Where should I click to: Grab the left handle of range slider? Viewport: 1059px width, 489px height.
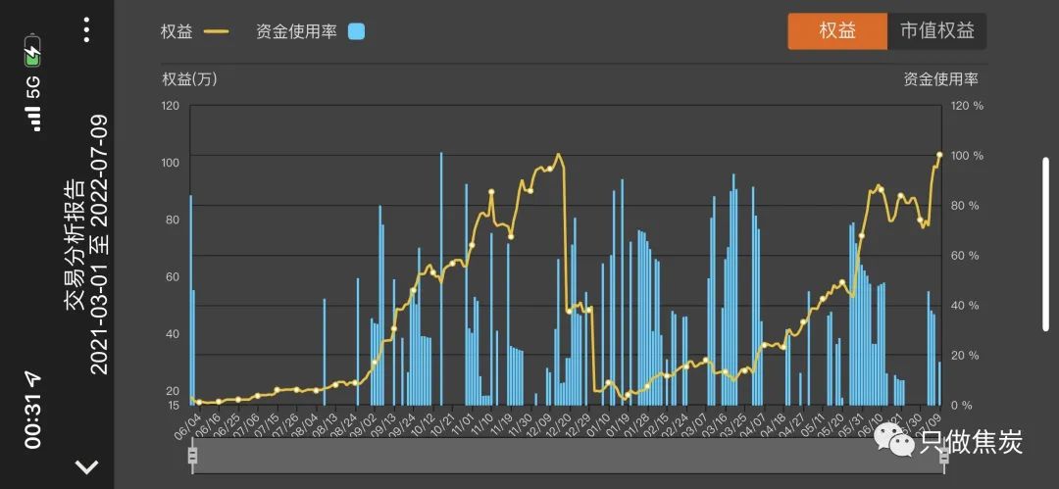tap(192, 456)
